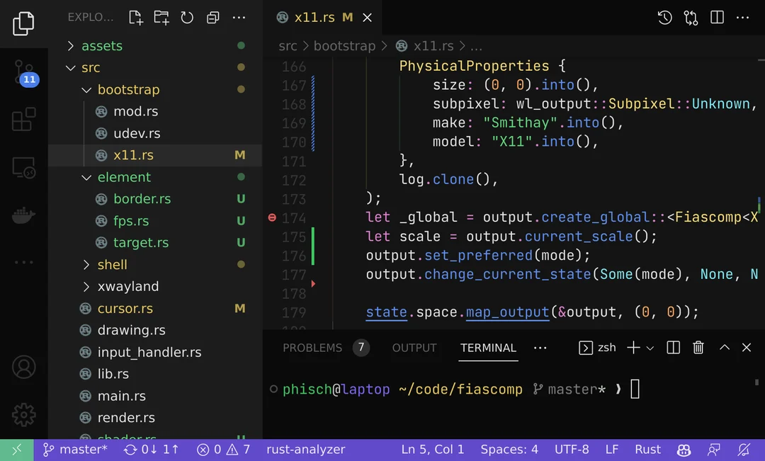Refresh the Explorer with the reload icon

click(x=187, y=17)
